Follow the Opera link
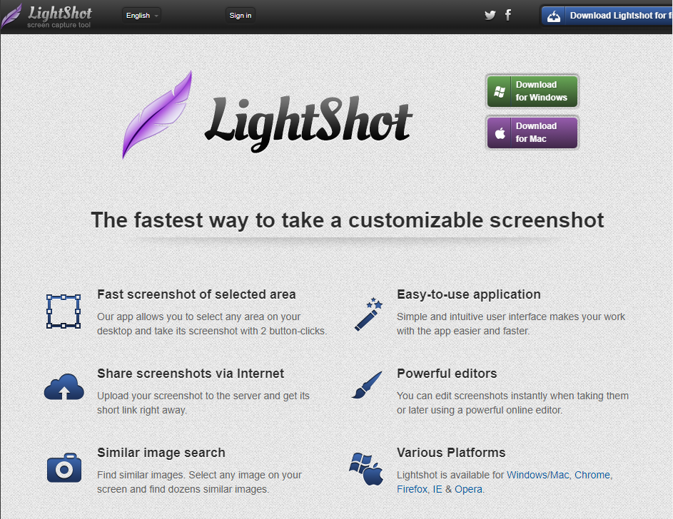This screenshot has height=519, width=673. coord(468,489)
